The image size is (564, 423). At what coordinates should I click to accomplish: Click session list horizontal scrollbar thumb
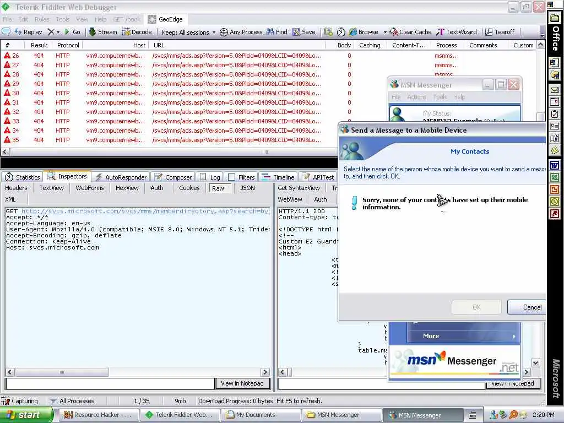pos(266,152)
